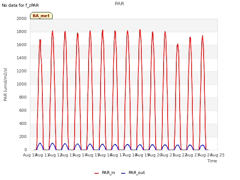Click the Aug 12 PAR_in peak near 1800
This screenshot has height=180, width=240.
[52, 31]
